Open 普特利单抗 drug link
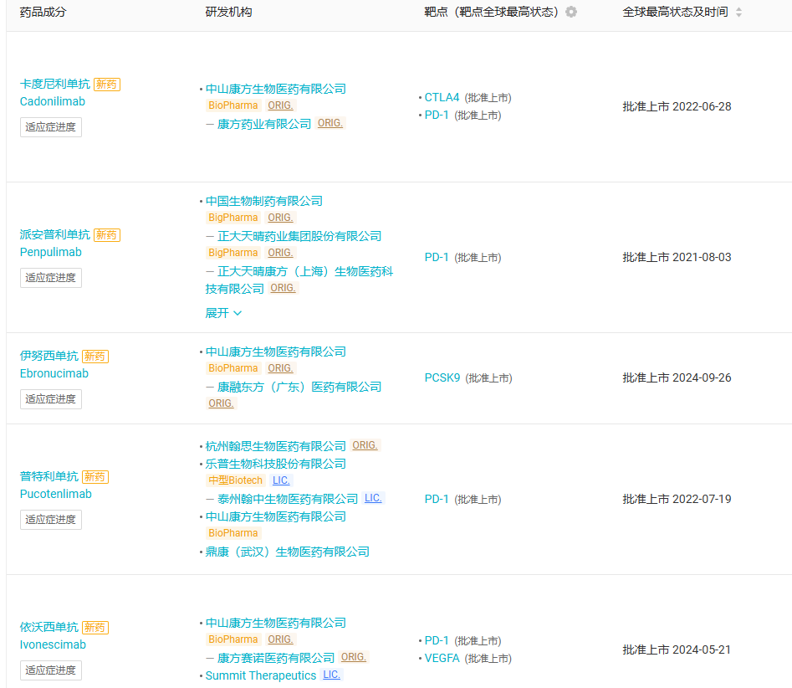Image resolution: width=792 pixels, height=688 pixels. [49, 476]
